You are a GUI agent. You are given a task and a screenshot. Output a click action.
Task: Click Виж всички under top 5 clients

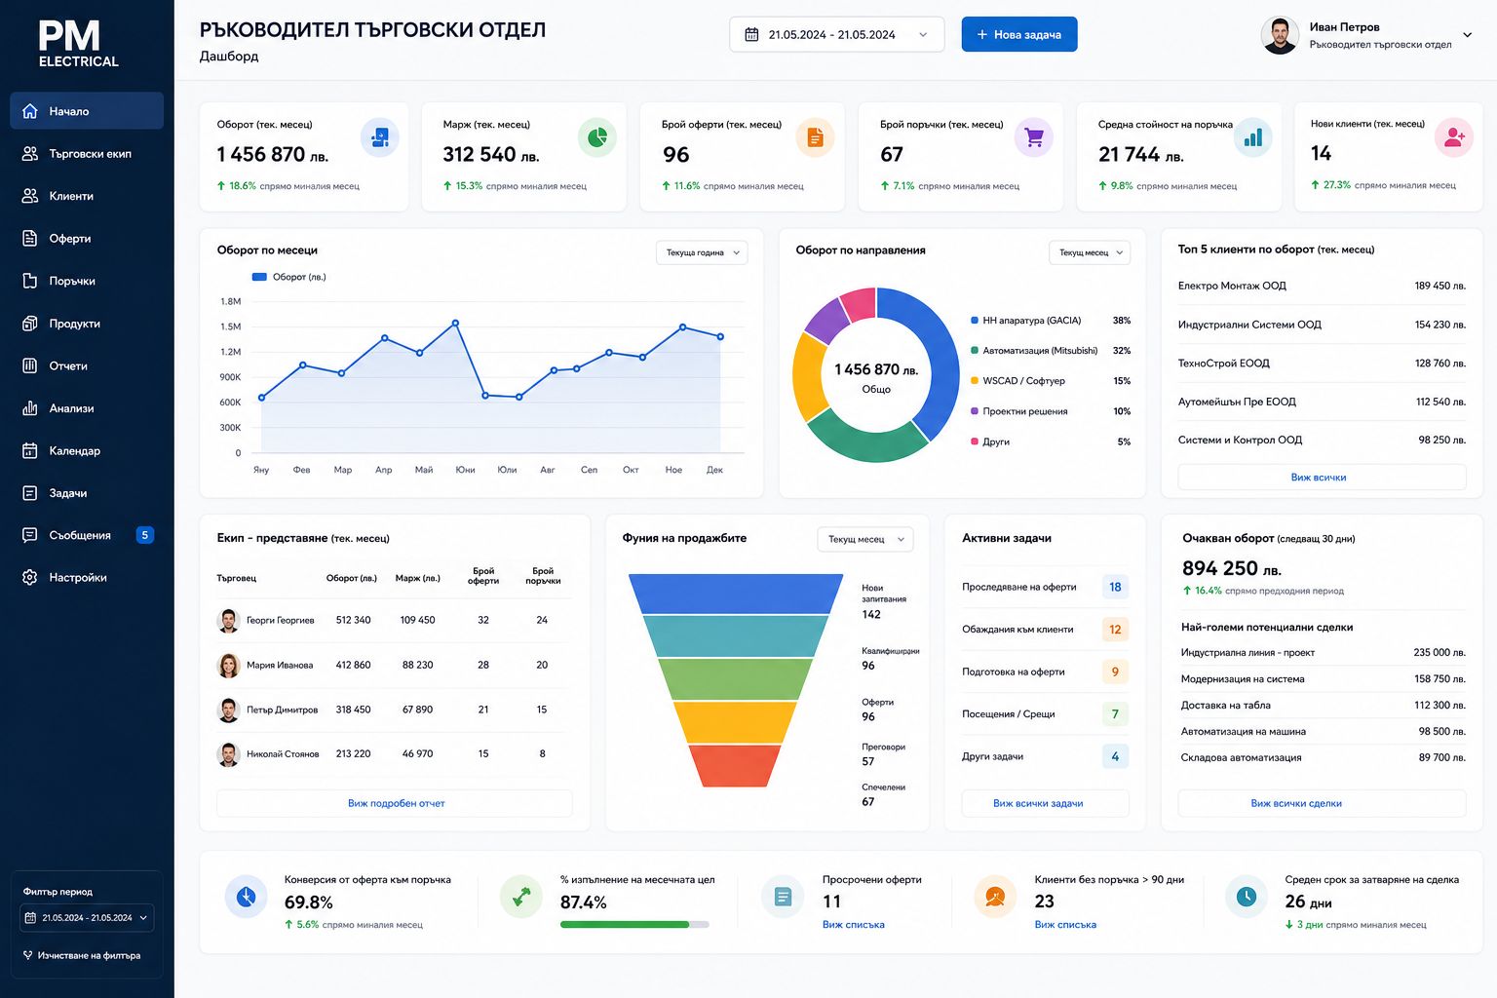coord(1322,478)
